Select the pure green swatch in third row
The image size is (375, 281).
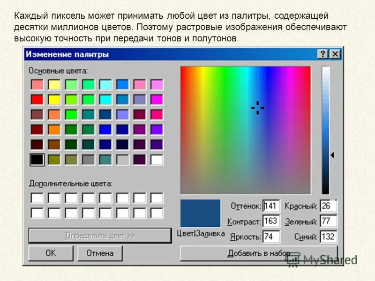(x=71, y=114)
